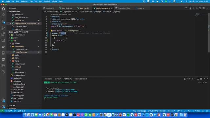Open the Search view in activity bar
The width and height of the screenshot is (210, 118).
click(3, 15)
